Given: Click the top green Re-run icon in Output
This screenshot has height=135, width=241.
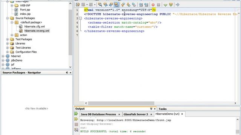Looking at the screenshot, I should (76, 114).
